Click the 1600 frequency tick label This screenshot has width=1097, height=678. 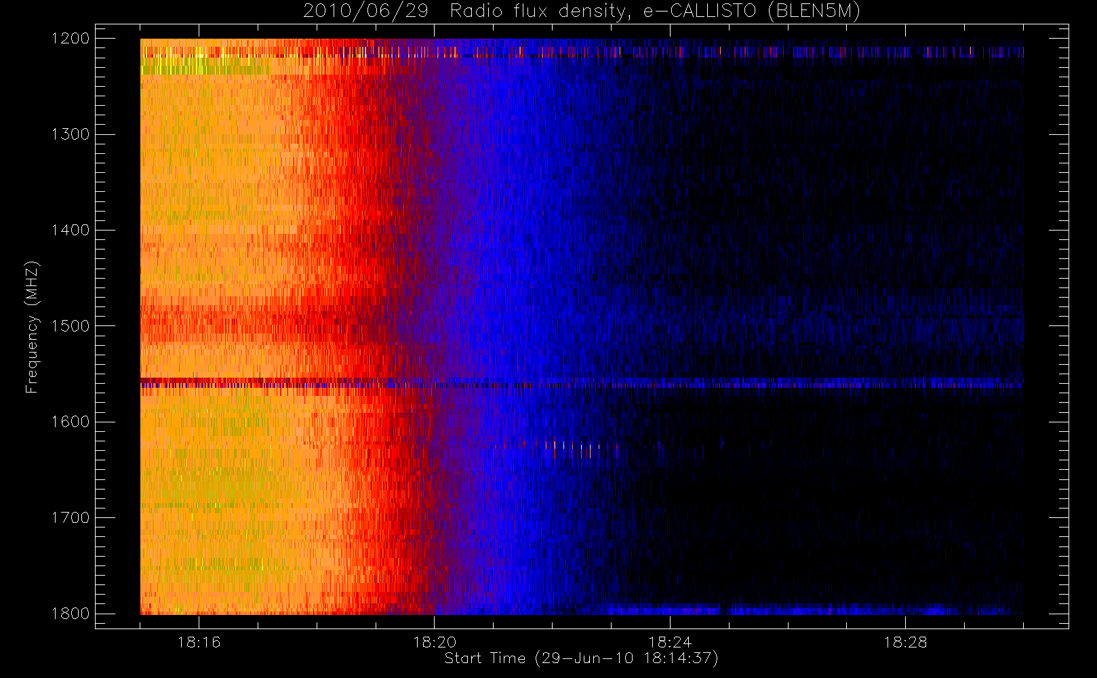(x=71, y=422)
